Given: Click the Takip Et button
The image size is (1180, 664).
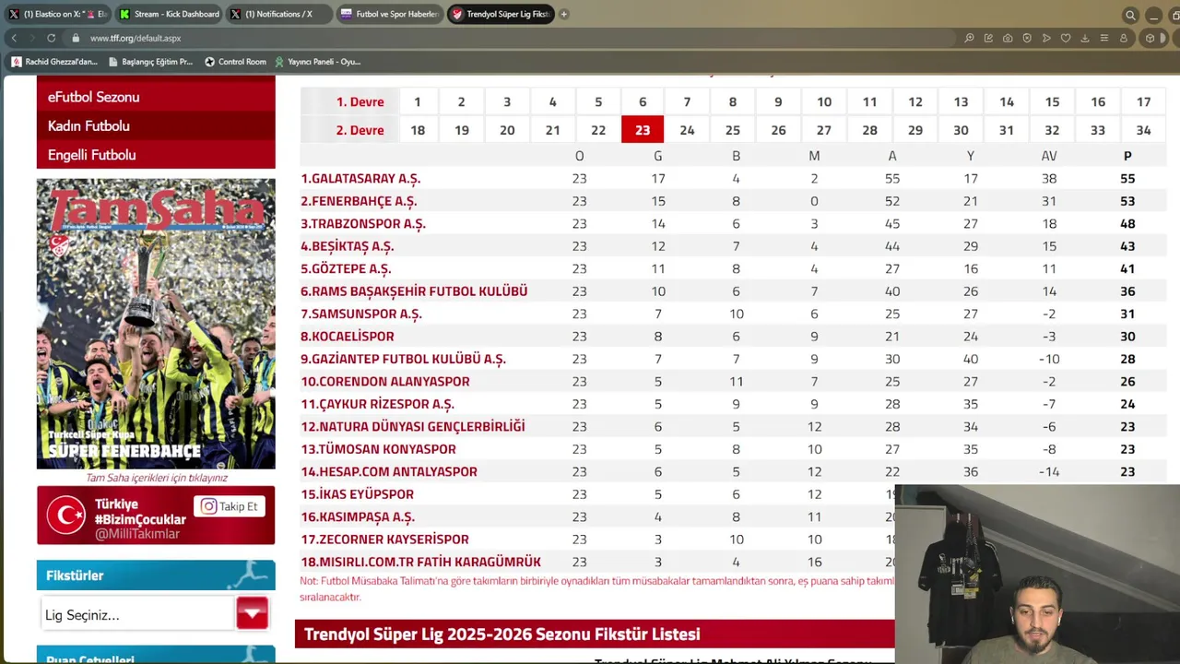Looking at the screenshot, I should tap(230, 506).
